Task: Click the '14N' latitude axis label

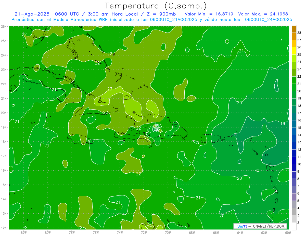Action: [4, 199]
